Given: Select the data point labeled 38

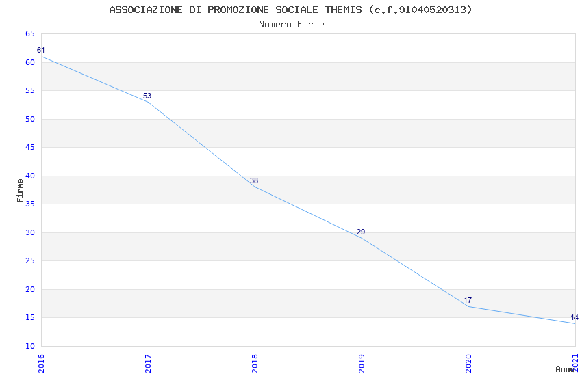Looking at the screenshot, I should coord(255,187).
